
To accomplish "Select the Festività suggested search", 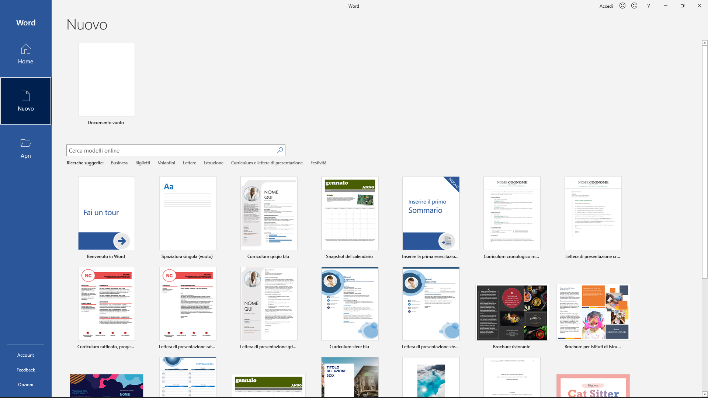I will [x=318, y=163].
